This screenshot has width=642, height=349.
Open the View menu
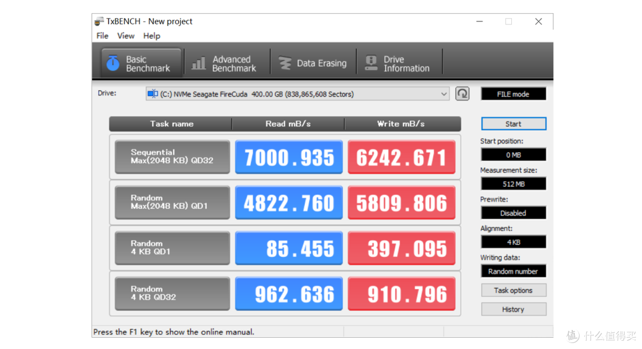[125, 36]
